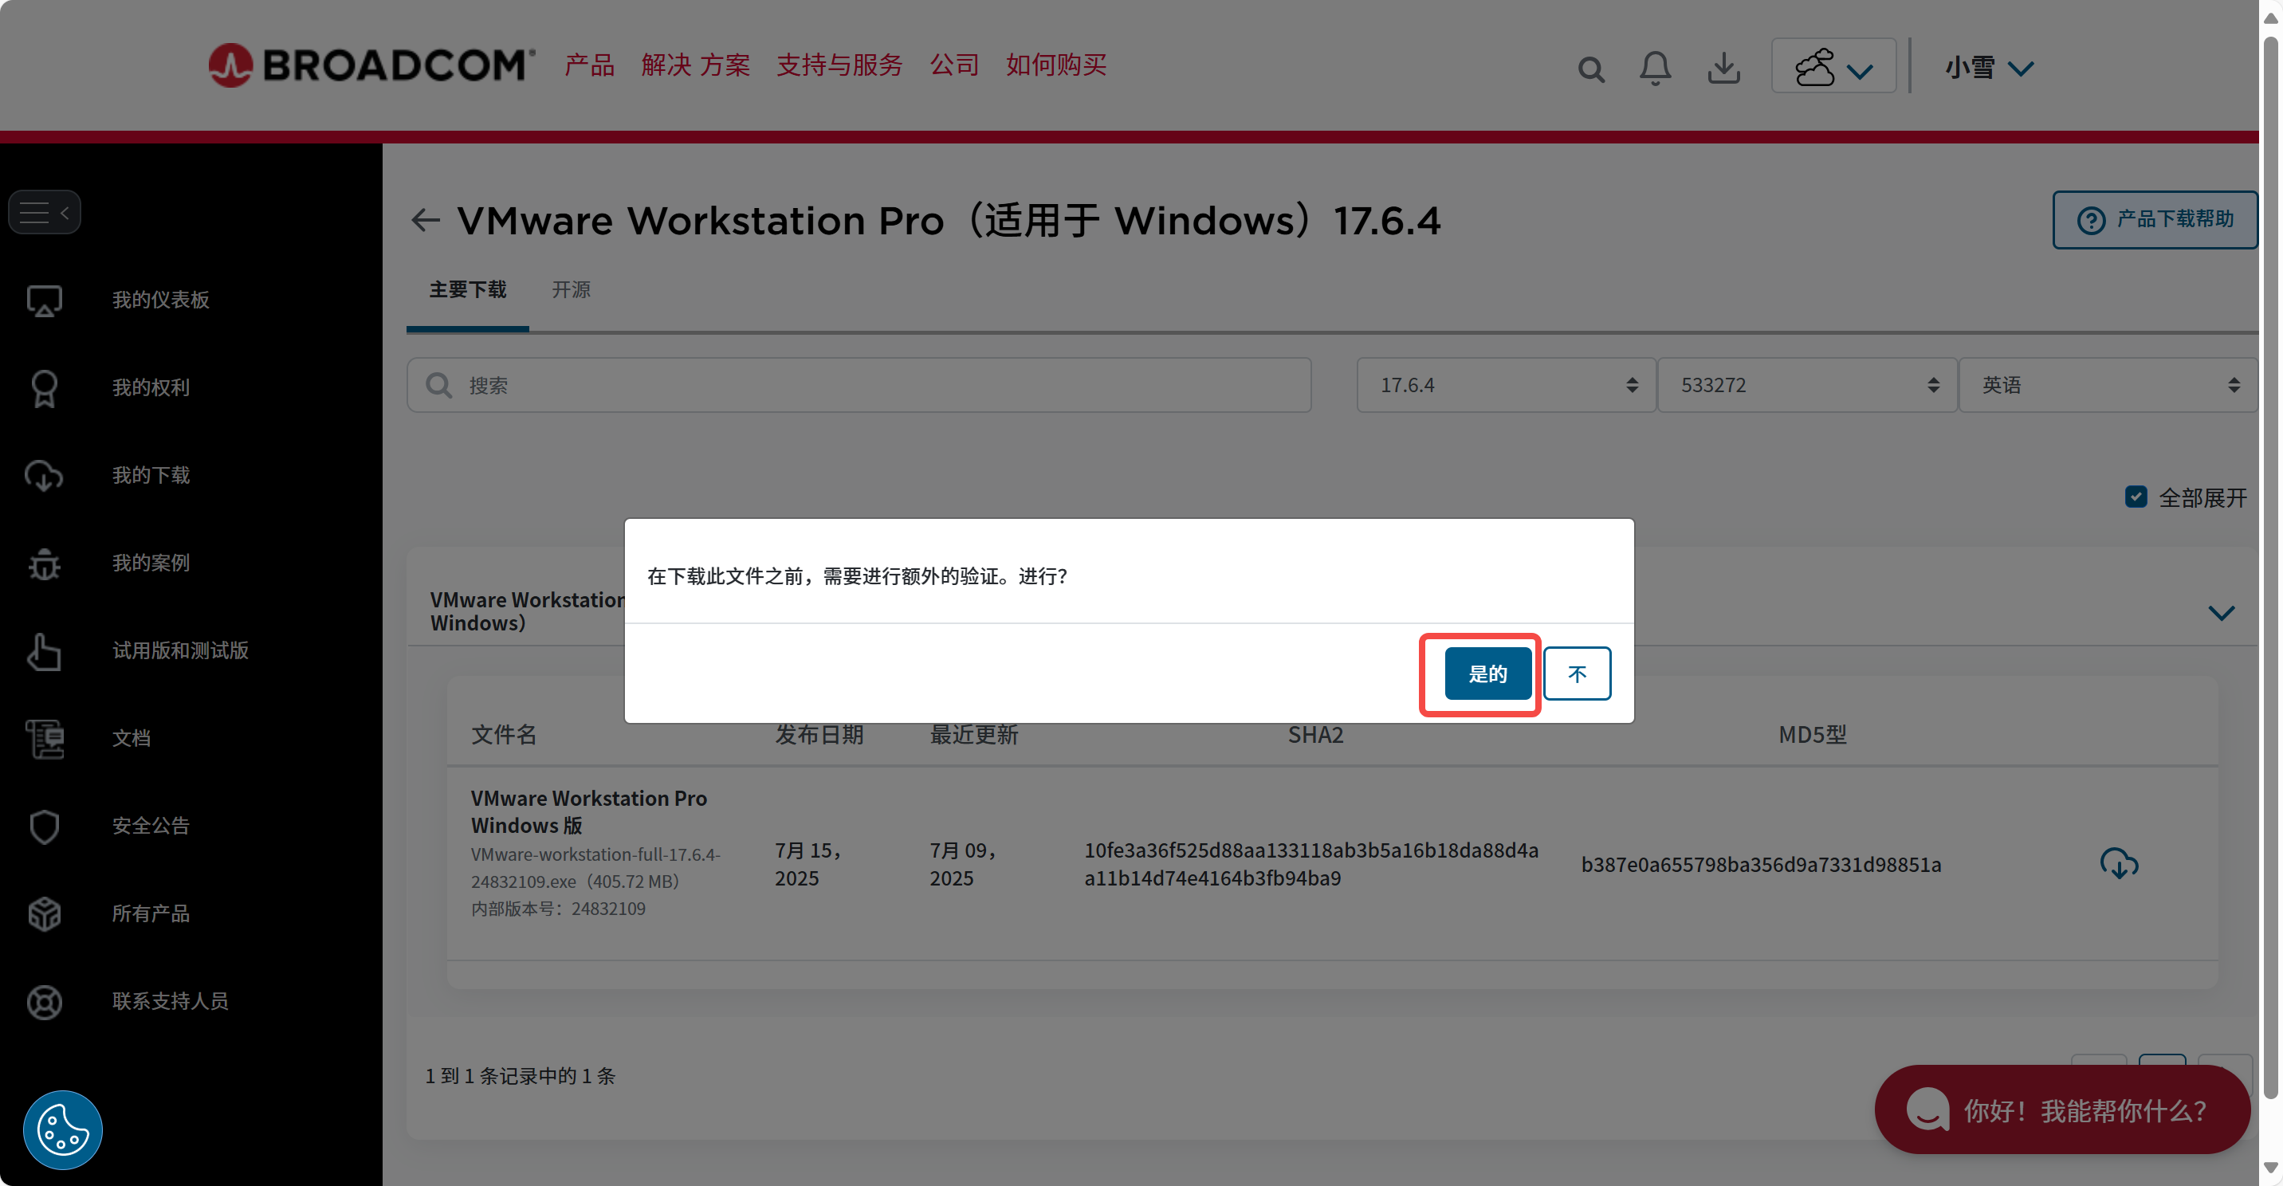This screenshot has width=2283, height=1186.
Task: Open the 你好！我能帮你什么 chat widget
Action: point(2061,1109)
